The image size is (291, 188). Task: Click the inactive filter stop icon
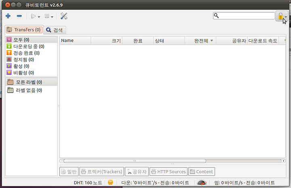click(x=9, y=73)
